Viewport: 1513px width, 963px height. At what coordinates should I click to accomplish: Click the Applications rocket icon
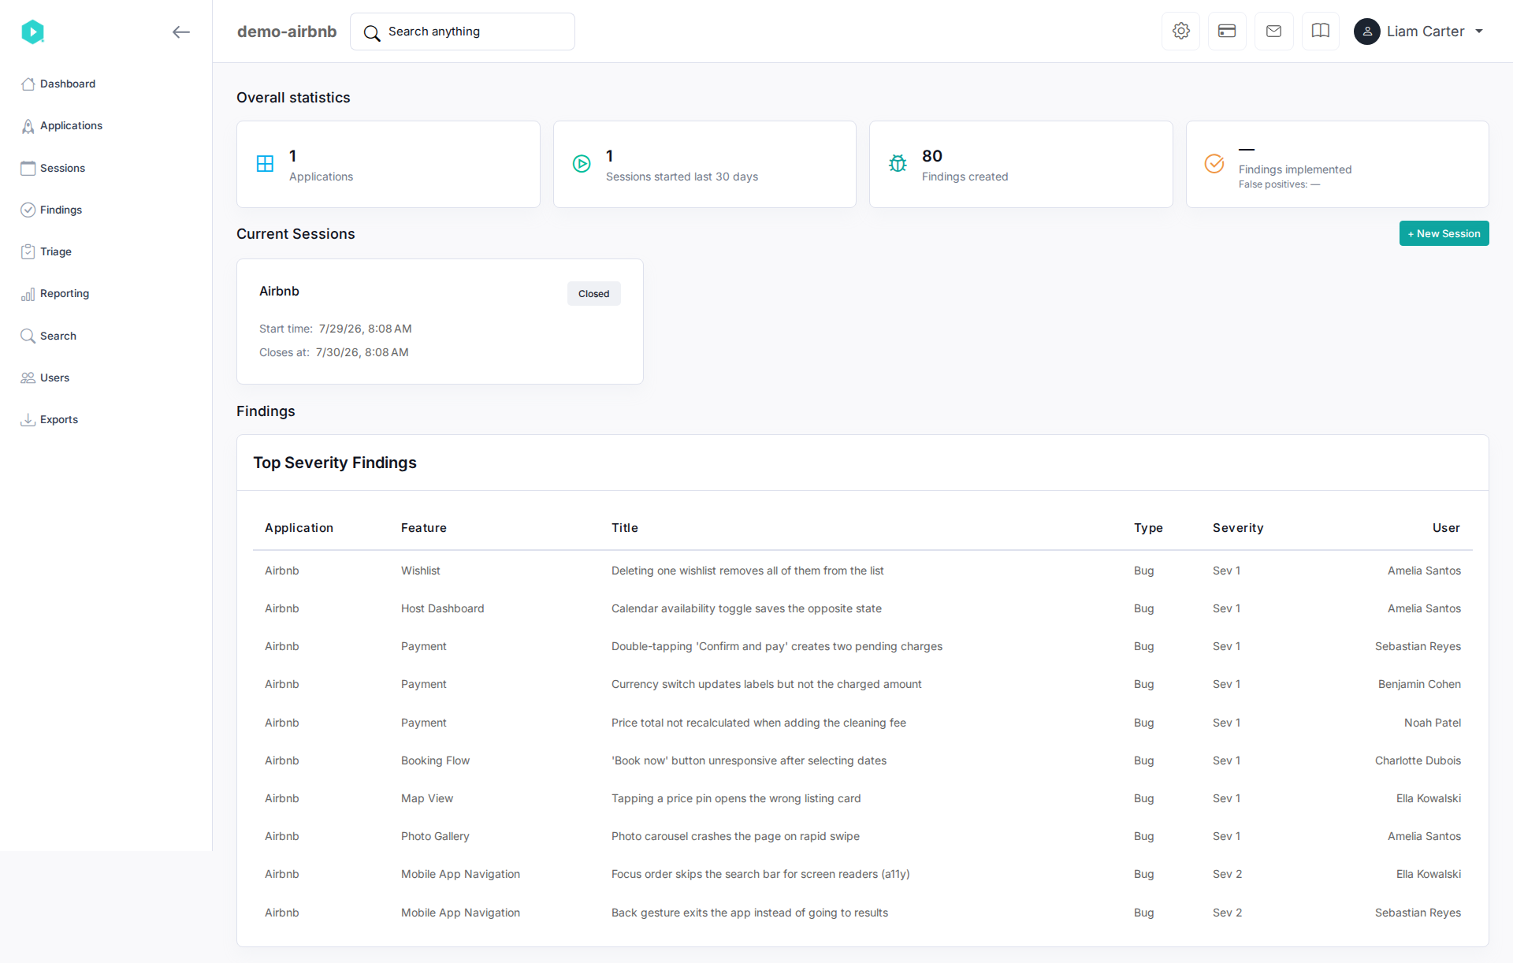click(x=28, y=126)
